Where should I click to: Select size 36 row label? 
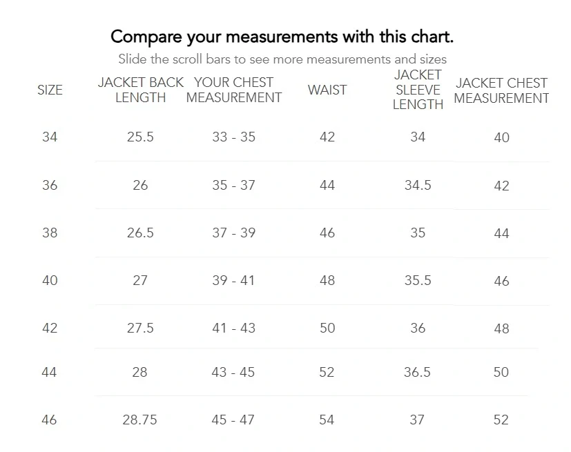[x=50, y=185]
